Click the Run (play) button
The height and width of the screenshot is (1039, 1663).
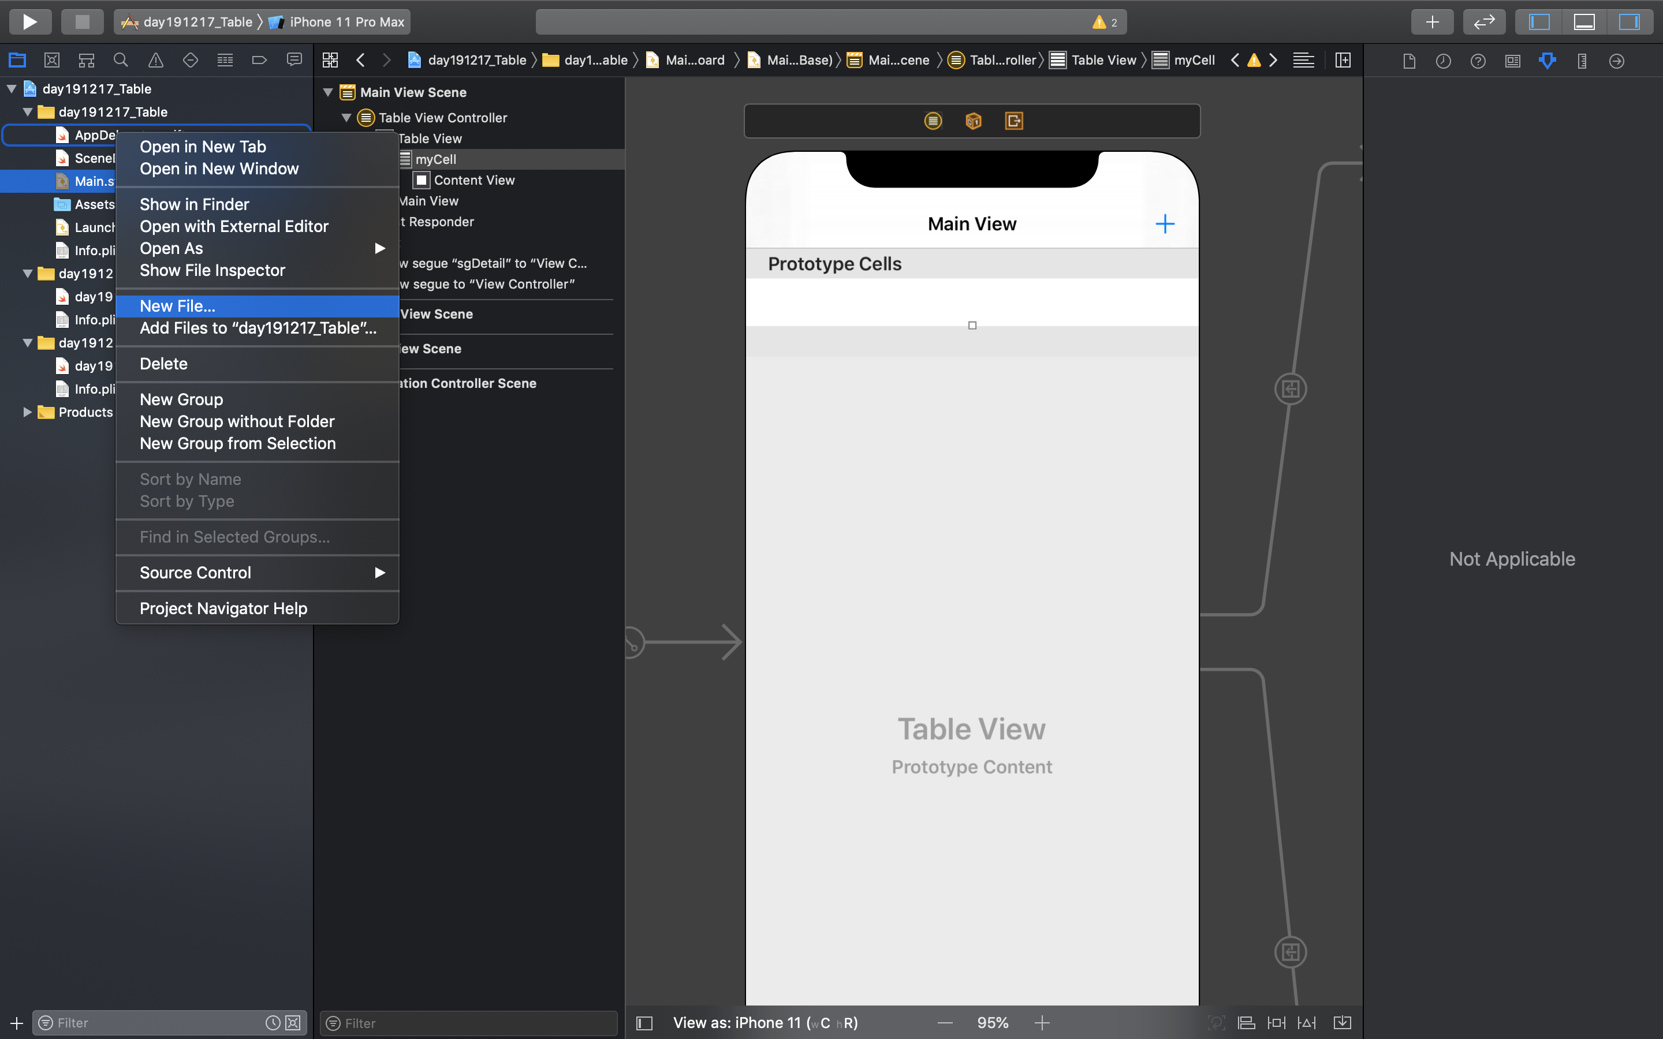(29, 22)
